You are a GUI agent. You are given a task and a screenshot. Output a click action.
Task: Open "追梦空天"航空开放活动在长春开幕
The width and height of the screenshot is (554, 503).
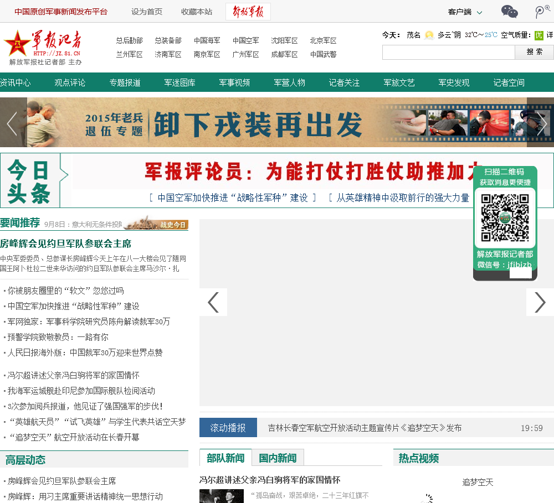pyautogui.click(x=74, y=437)
